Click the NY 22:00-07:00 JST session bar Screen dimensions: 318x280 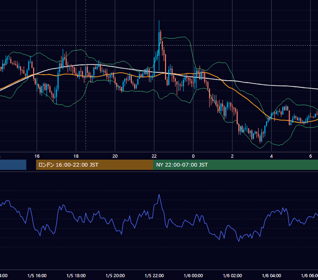pyautogui.click(x=235, y=165)
